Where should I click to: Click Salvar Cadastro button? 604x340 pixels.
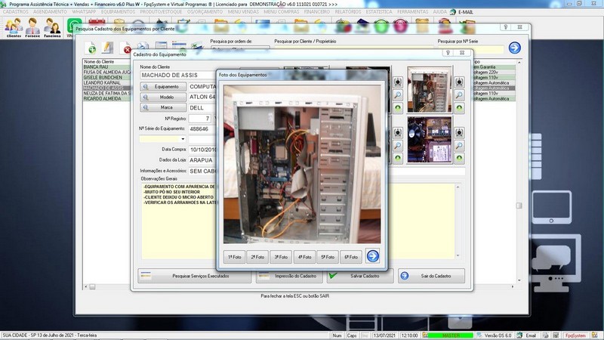tap(360, 276)
